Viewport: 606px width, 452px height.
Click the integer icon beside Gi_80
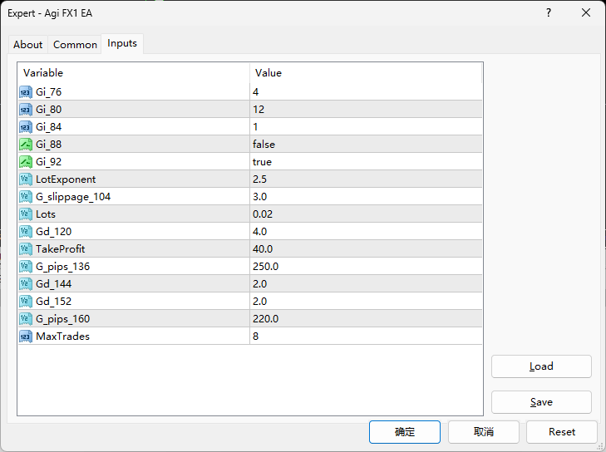26,110
